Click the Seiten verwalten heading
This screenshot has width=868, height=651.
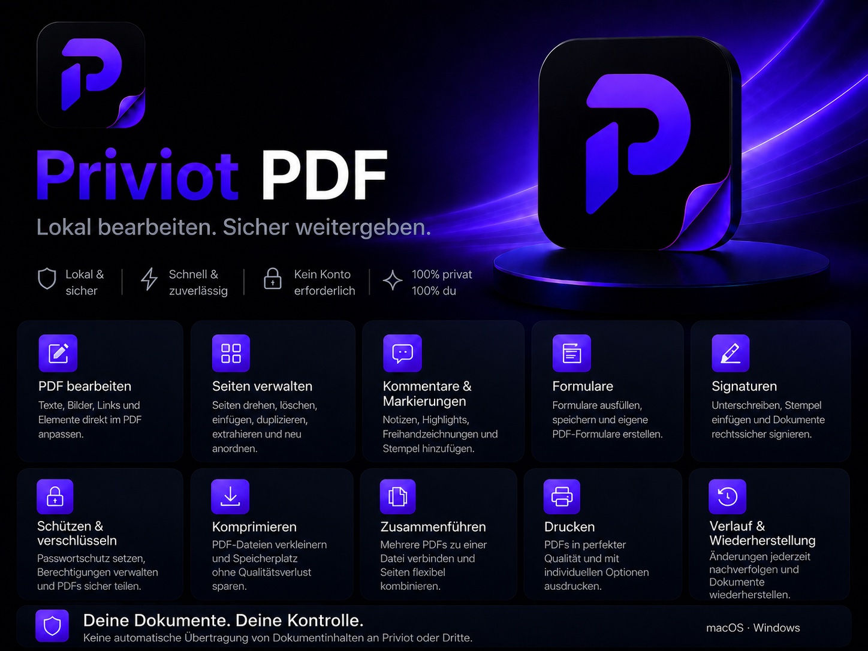262,386
